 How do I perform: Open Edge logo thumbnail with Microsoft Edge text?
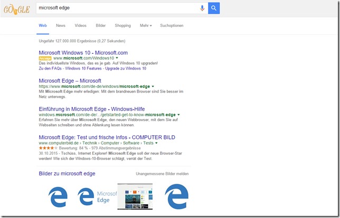[97, 196]
